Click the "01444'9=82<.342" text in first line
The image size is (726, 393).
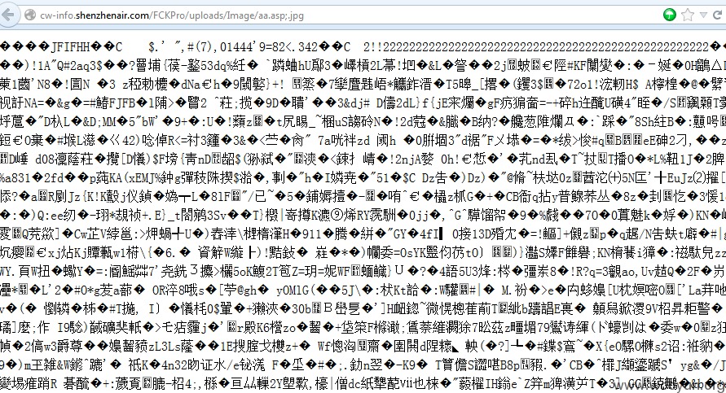[269, 47]
